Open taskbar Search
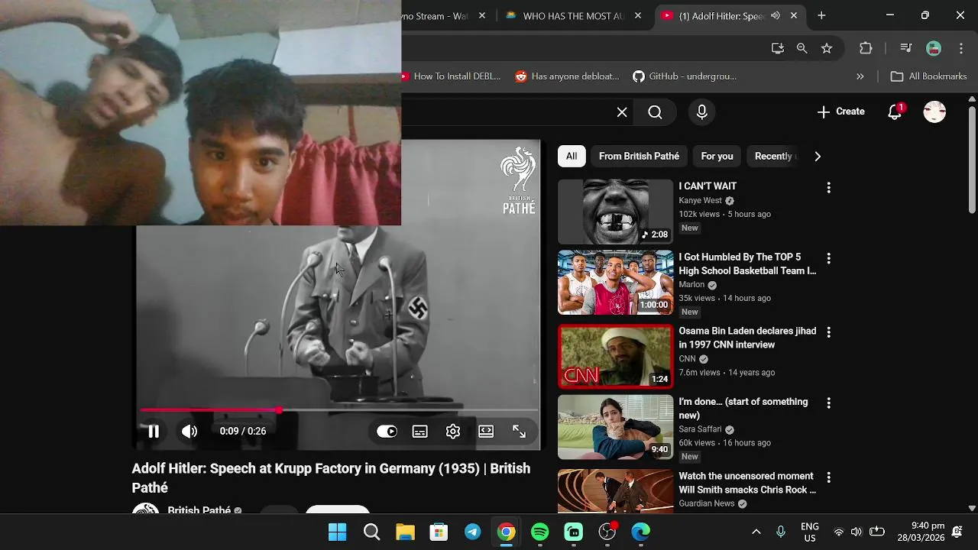The height and width of the screenshot is (550, 978). point(371,532)
